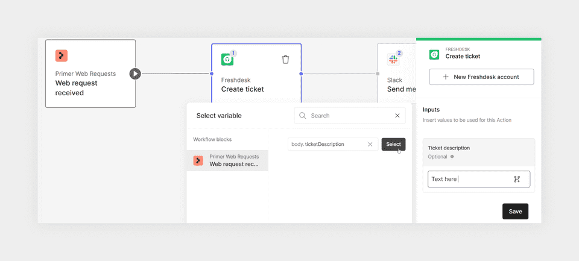
Task: Click the Freshdesk icon in the side panel header
Action: pyautogui.click(x=434, y=55)
